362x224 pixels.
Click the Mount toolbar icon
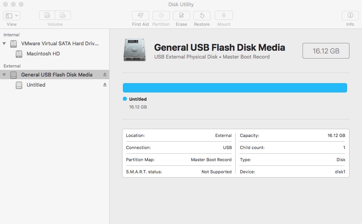pos(224,16)
